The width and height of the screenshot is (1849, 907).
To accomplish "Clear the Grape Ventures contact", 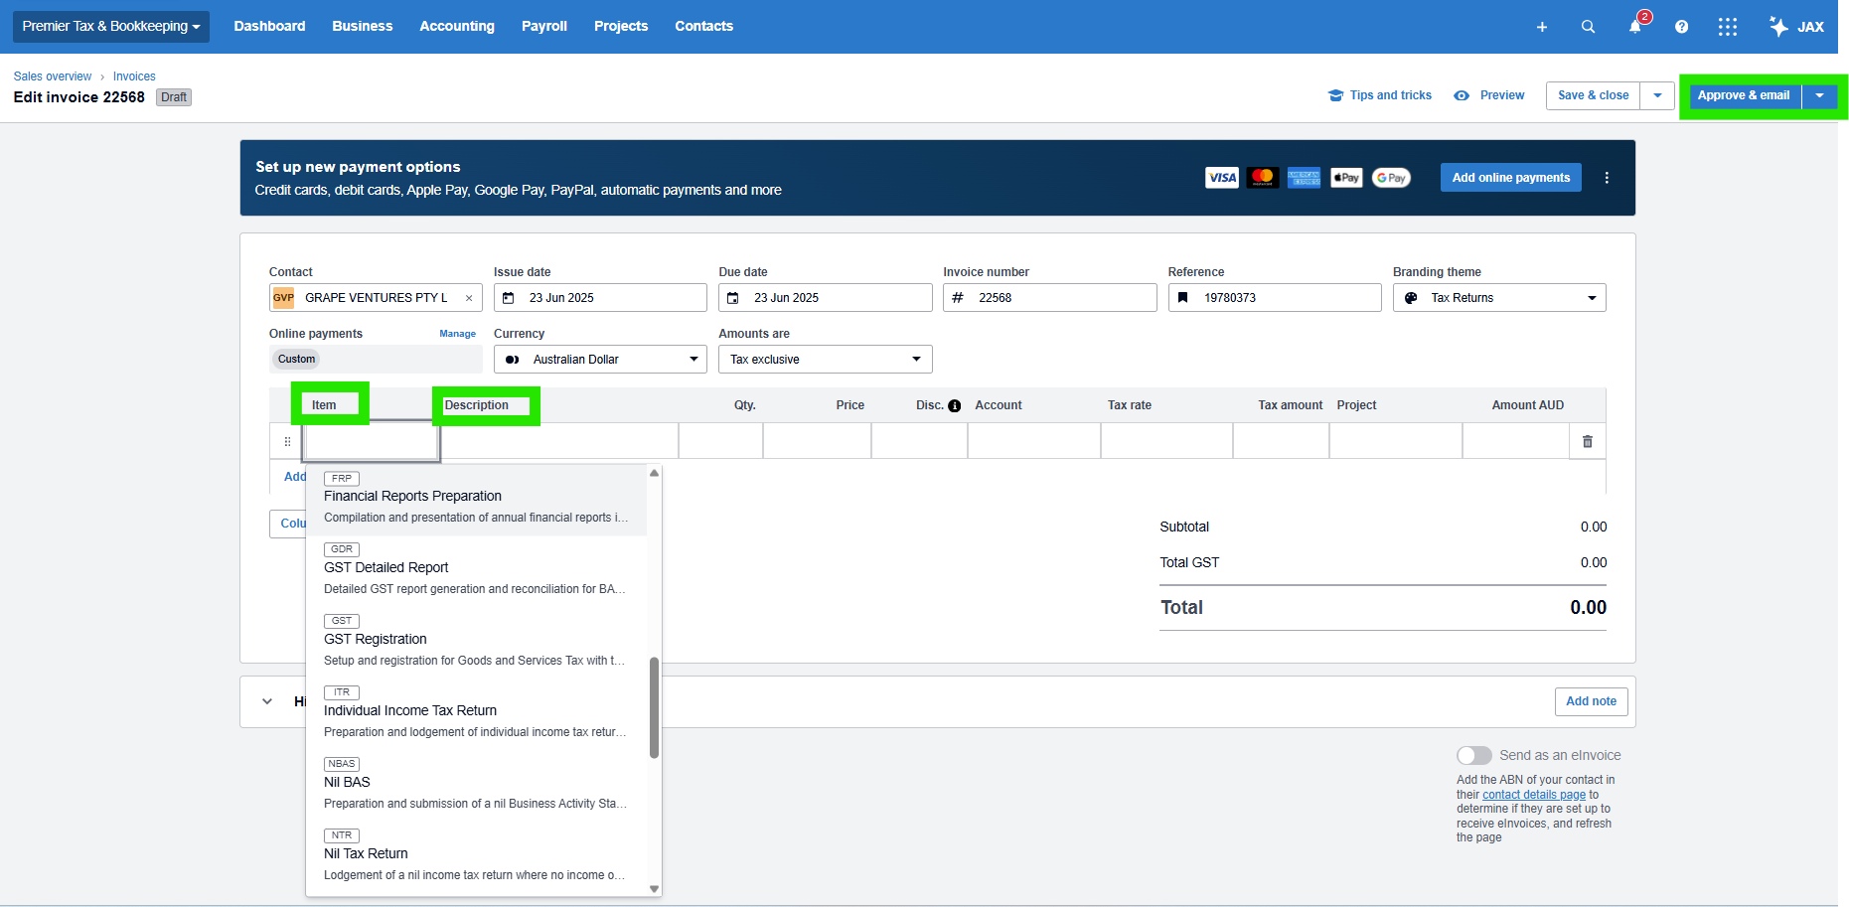I will pyautogui.click(x=469, y=298).
